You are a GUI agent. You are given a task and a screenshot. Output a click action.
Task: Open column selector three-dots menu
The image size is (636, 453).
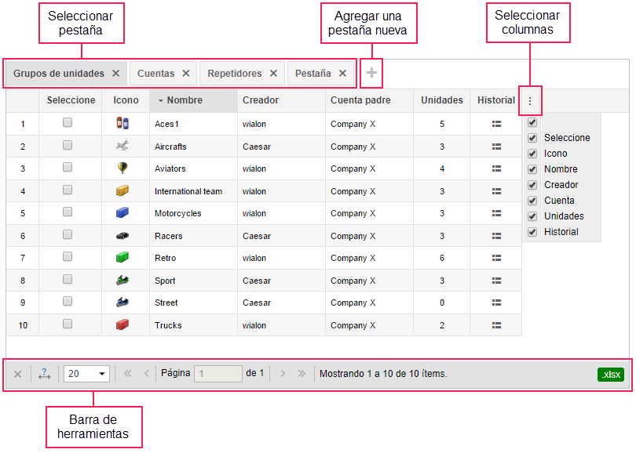pos(530,101)
